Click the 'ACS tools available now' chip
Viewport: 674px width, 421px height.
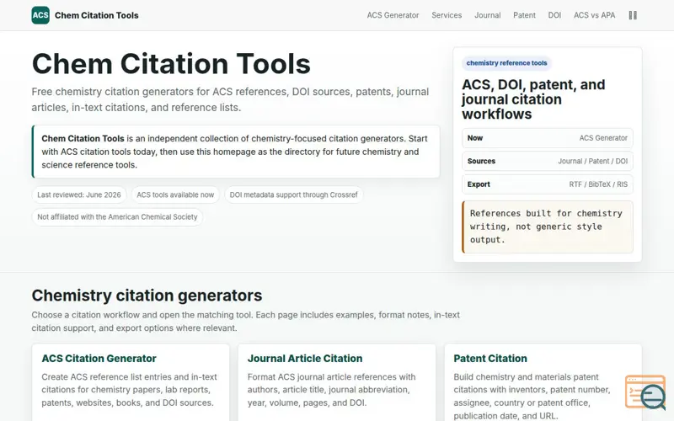coord(175,195)
